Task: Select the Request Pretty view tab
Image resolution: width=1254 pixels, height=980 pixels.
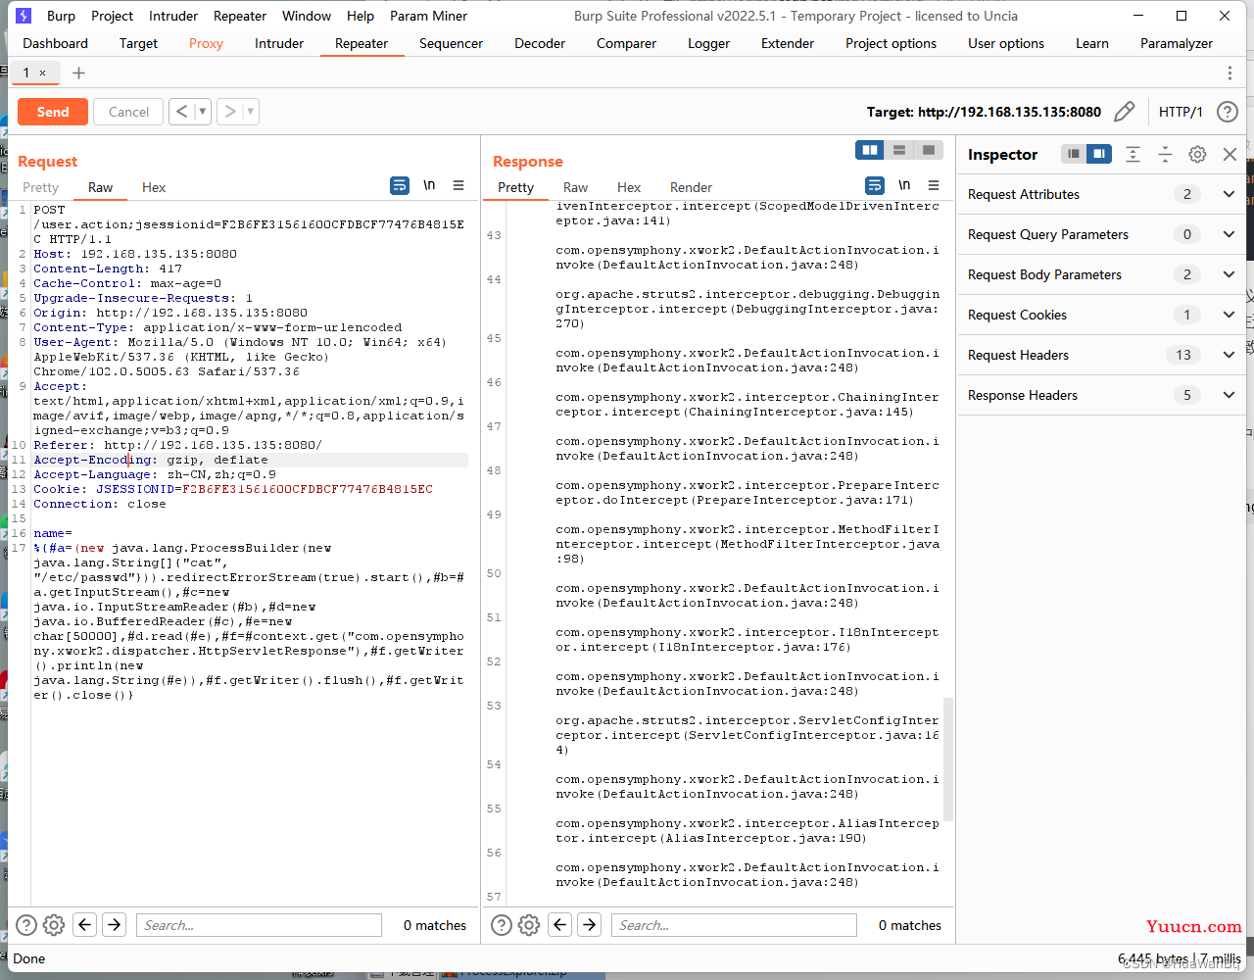Action: 41,187
